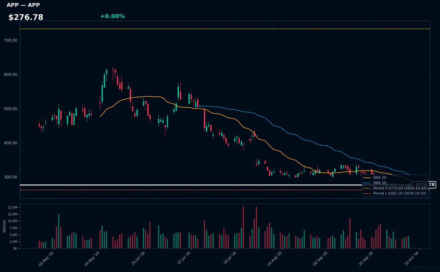
Task: Click the 5.0M volume axis label
Action: [13, 235]
